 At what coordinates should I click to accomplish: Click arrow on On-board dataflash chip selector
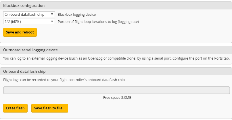[x=52, y=14]
